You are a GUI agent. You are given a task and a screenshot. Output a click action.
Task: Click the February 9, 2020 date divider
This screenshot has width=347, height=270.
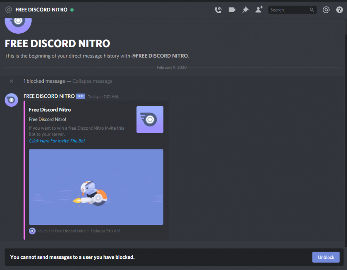[x=172, y=67]
